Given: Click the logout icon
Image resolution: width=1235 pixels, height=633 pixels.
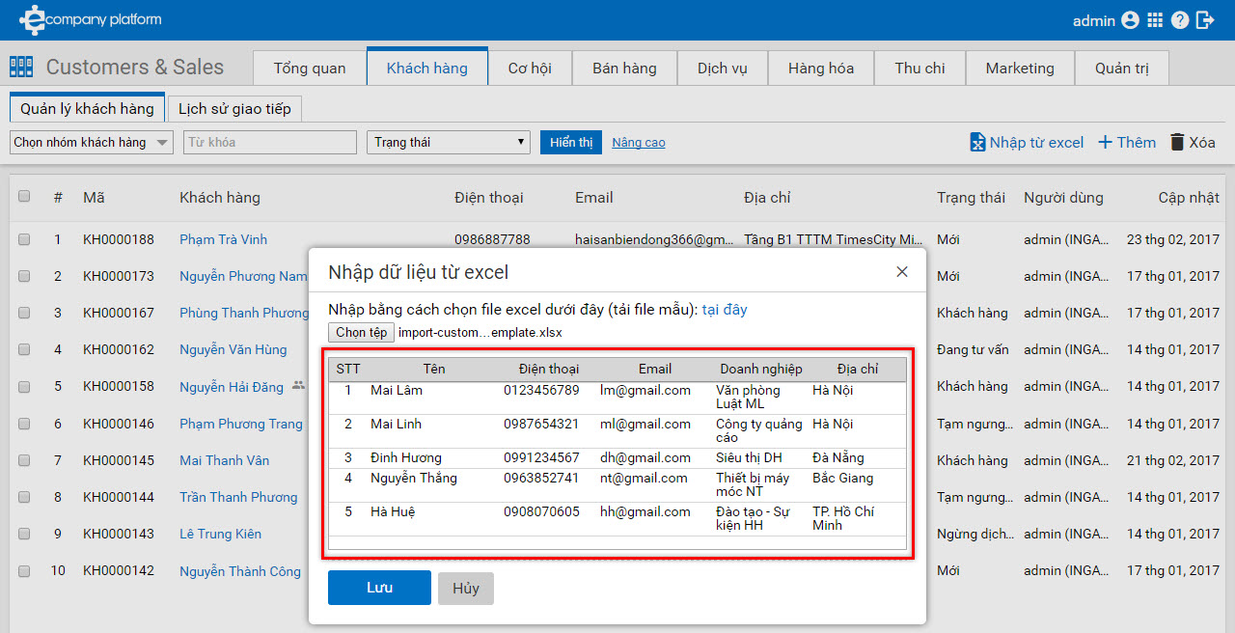Looking at the screenshot, I should 1205,20.
